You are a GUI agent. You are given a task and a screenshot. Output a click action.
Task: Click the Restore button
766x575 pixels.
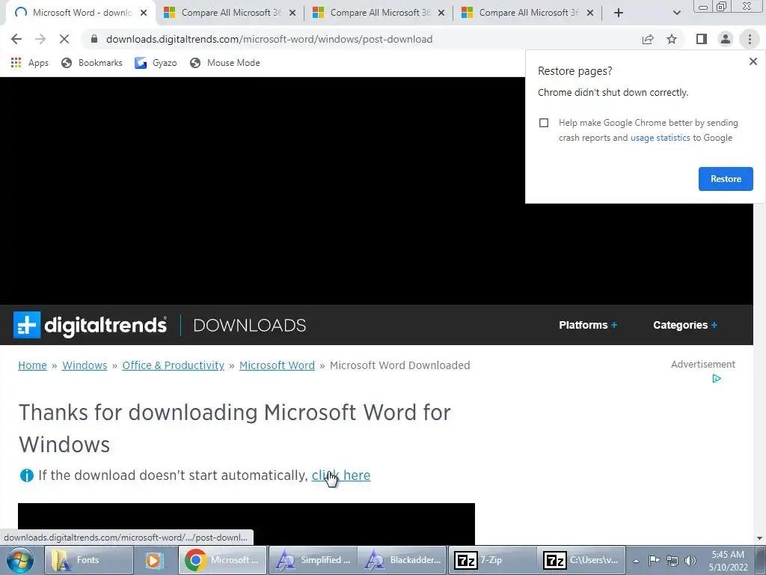pos(726,179)
